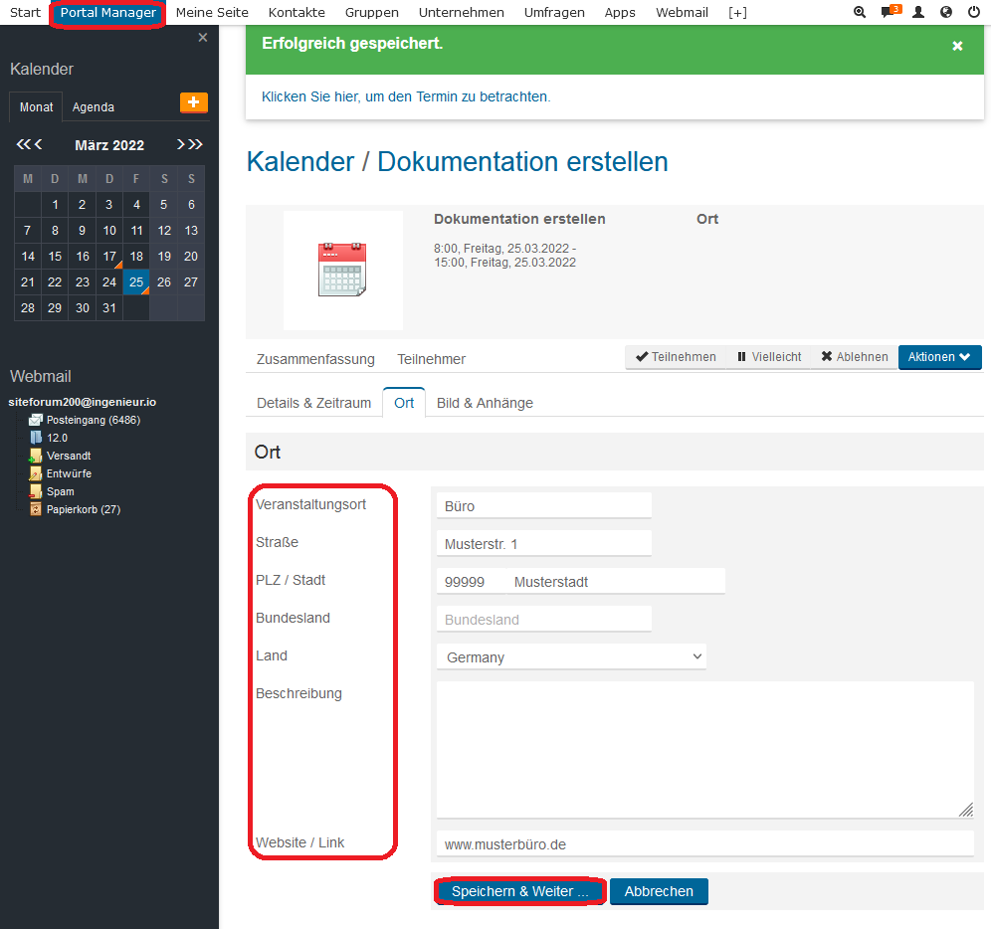Click into the Bundesland input field

coord(543,620)
